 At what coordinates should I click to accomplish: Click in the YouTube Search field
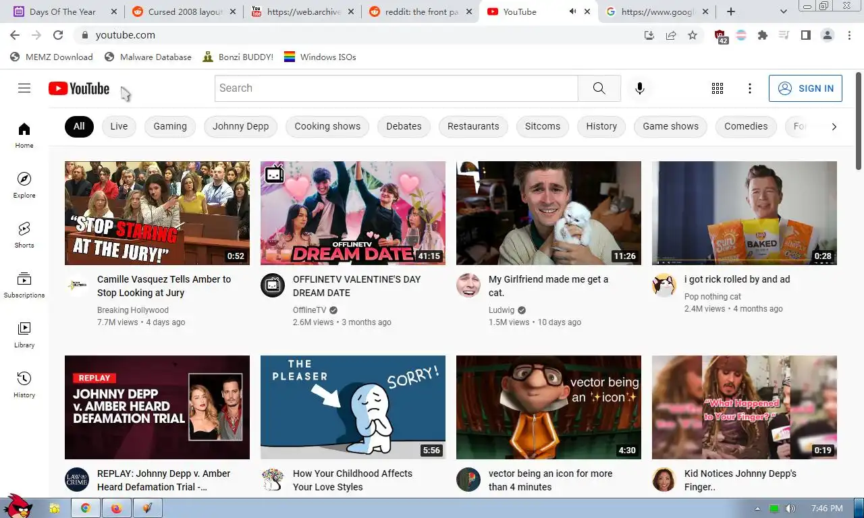pos(396,88)
